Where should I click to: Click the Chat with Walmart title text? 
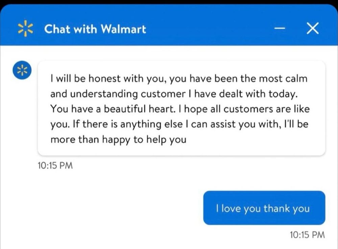click(95, 29)
